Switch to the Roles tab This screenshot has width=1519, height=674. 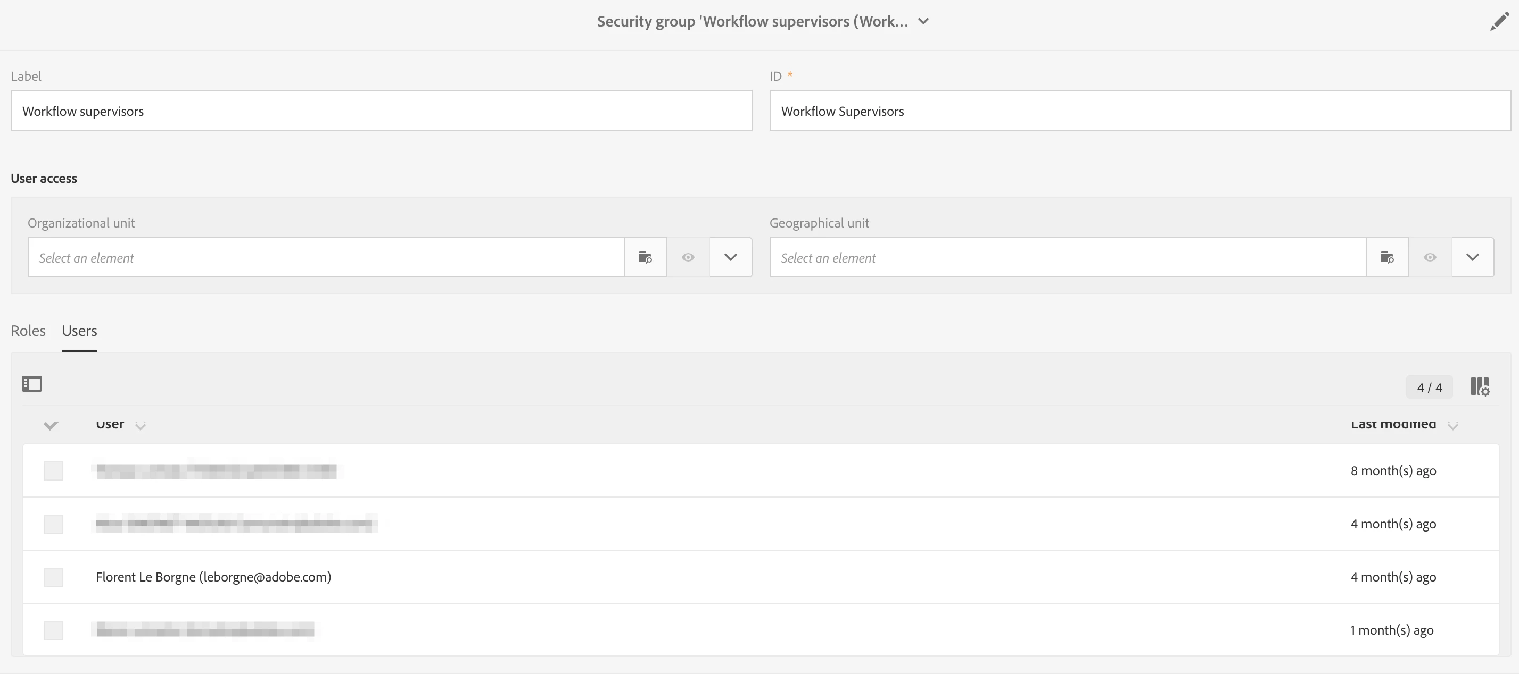[x=28, y=331]
